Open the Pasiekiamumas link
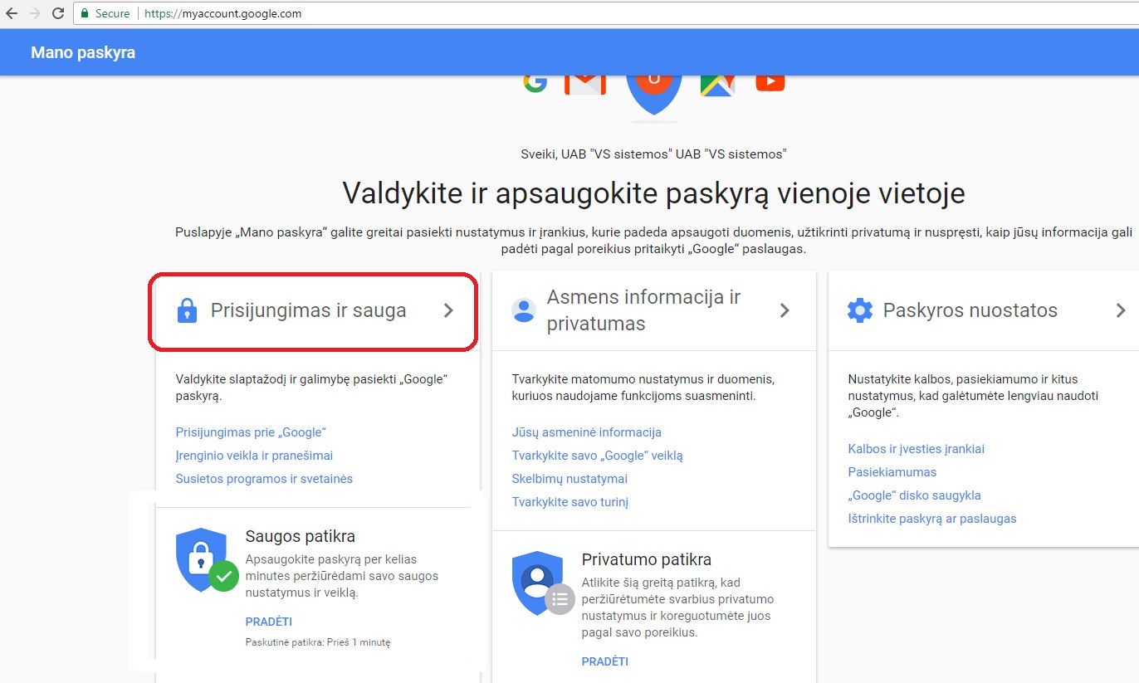Image resolution: width=1139 pixels, height=683 pixels. 892,472
